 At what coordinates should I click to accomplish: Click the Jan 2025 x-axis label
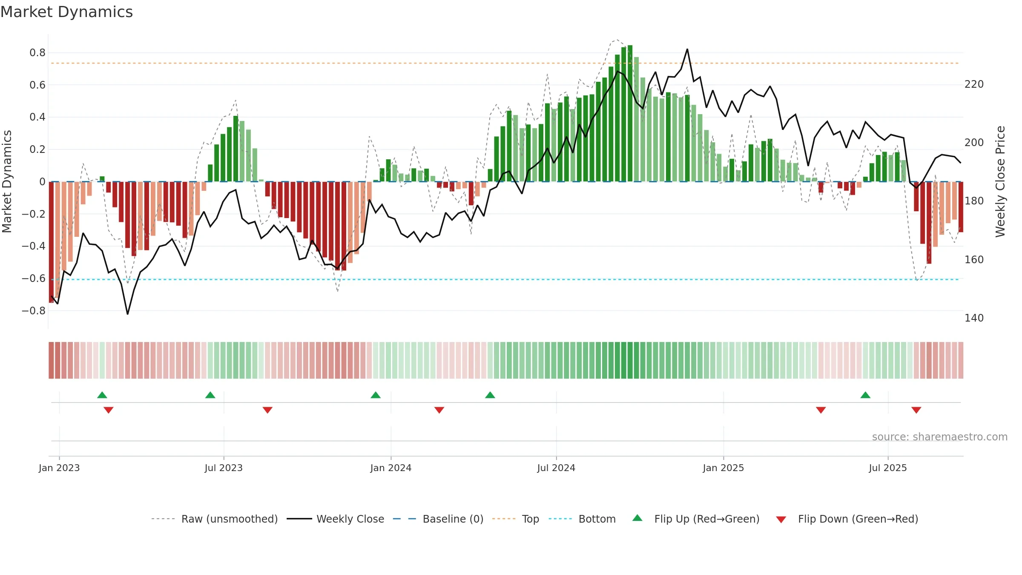(723, 468)
